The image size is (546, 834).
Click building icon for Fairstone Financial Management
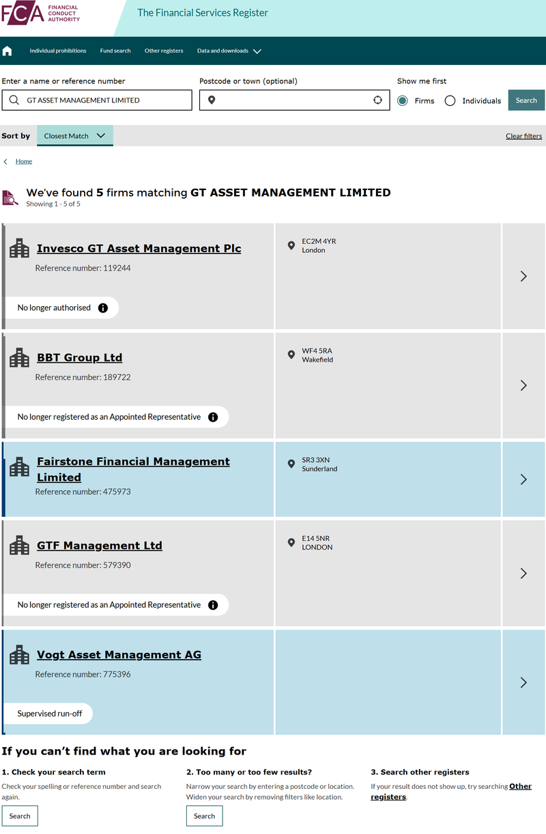[x=19, y=467]
